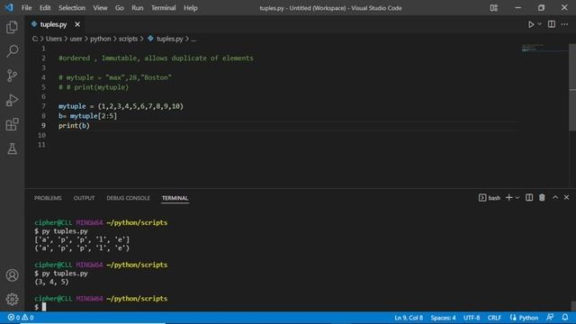This screenshot has width=576, height=324.
Task: Close the terminal panel
Action: [x=566, y=198]
